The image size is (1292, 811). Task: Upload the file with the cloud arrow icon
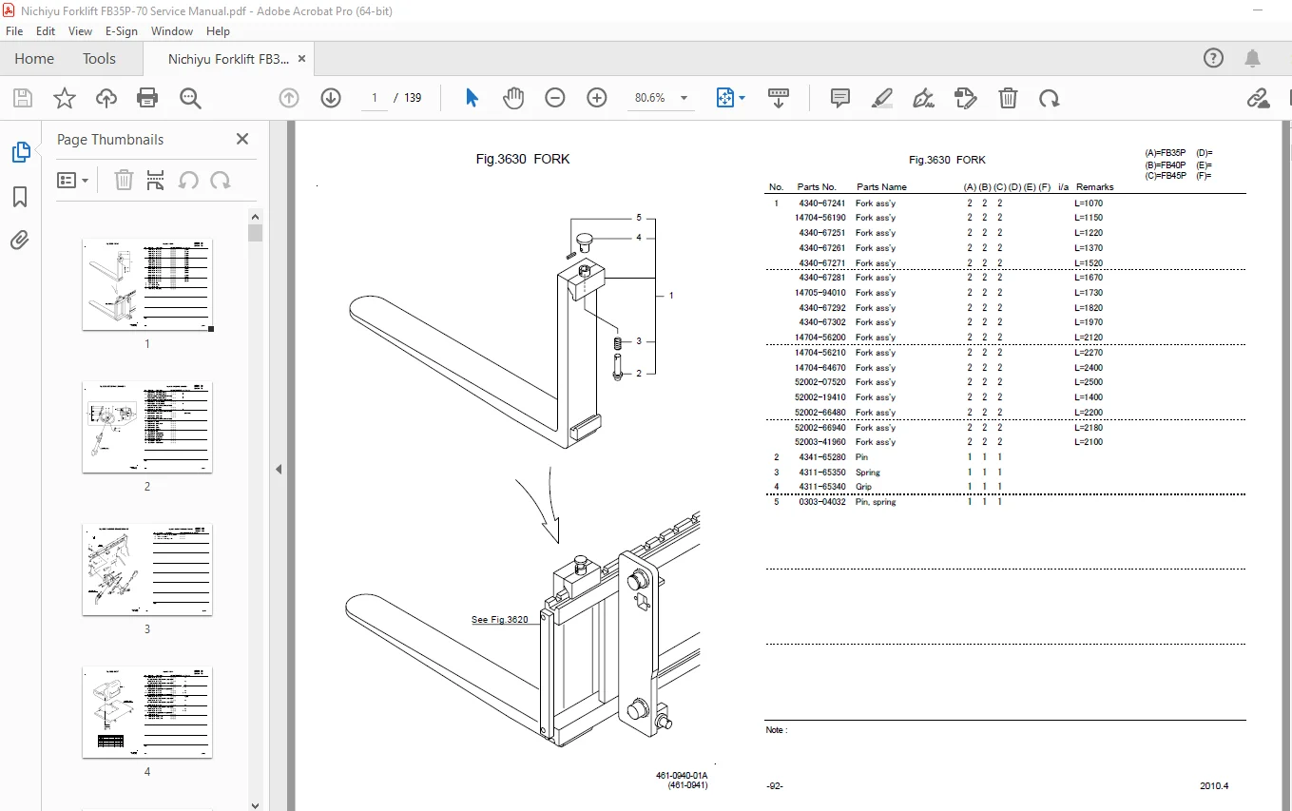coord(106,98)
